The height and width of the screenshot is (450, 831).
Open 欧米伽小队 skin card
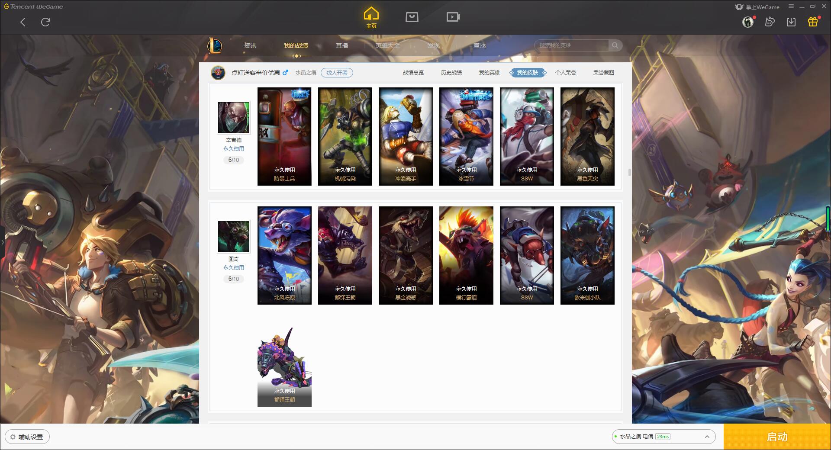point(587,255)
